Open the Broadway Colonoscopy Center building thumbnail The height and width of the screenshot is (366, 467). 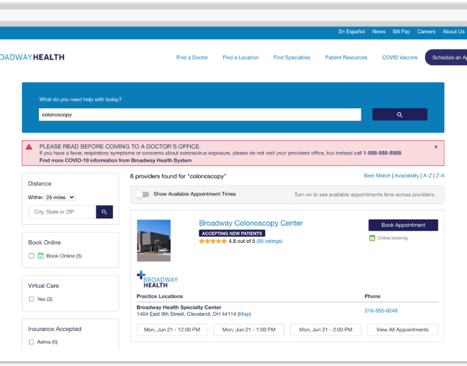(x=154, y=240)
